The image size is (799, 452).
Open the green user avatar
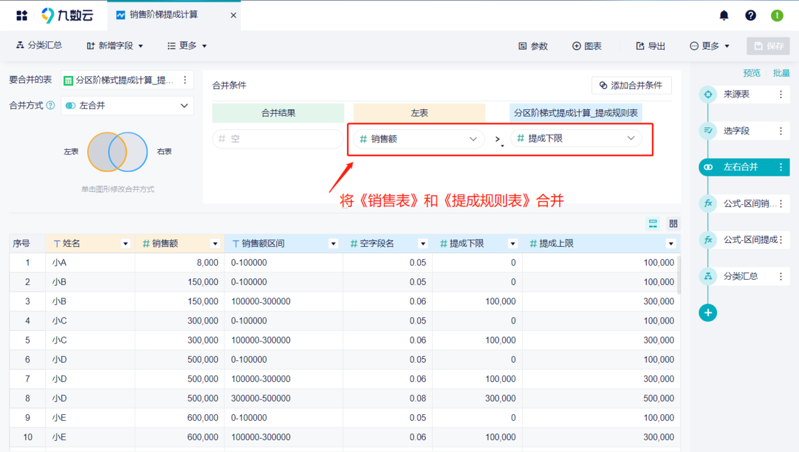pyautogui.click(x=777, y=15)
